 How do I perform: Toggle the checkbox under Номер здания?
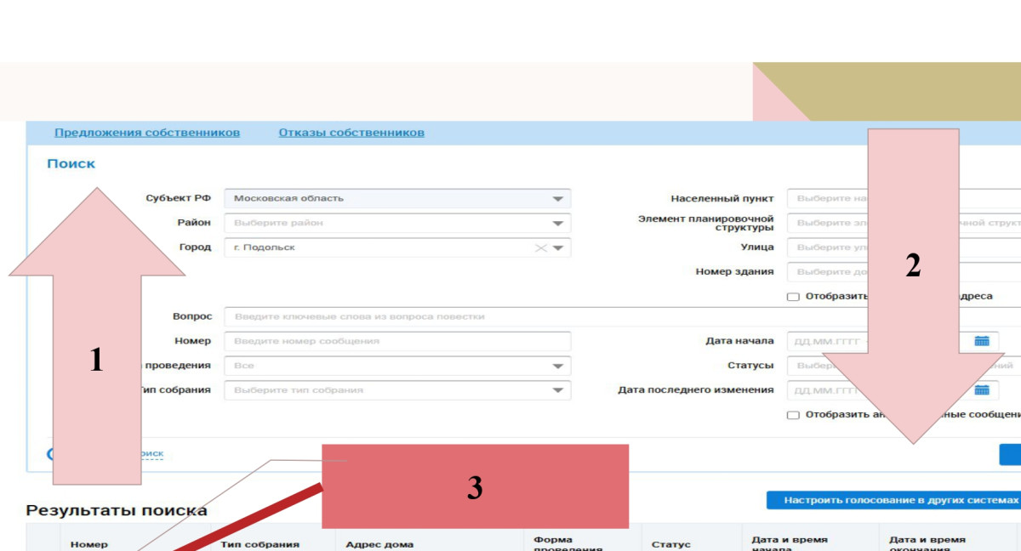(793, 297)
